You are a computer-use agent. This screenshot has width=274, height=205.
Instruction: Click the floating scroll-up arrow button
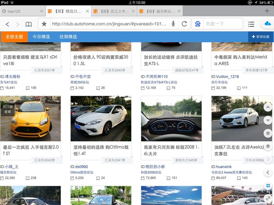[268, 107]
